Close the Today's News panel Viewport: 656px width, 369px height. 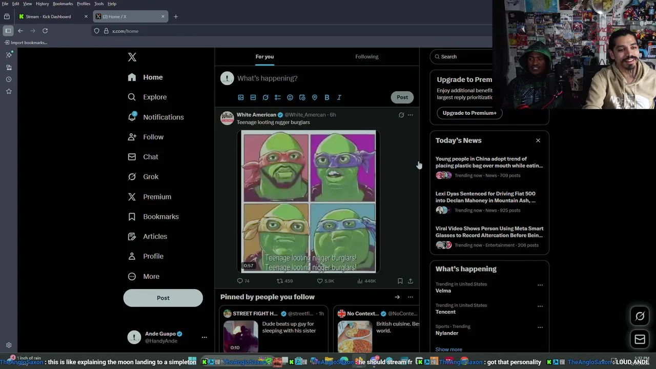pos(538,140)
